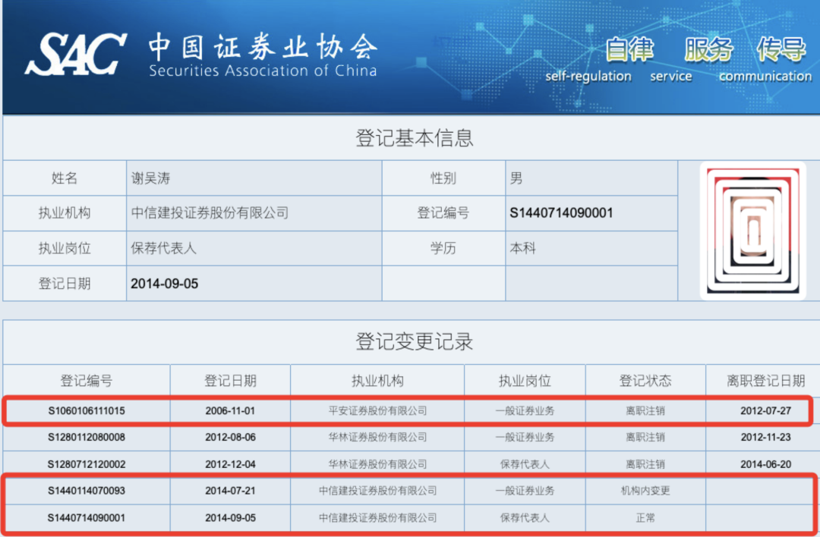This screenshot has width=820, height=537.
Task: Click the 中国证券业协会 banner title
Action: 263,47
